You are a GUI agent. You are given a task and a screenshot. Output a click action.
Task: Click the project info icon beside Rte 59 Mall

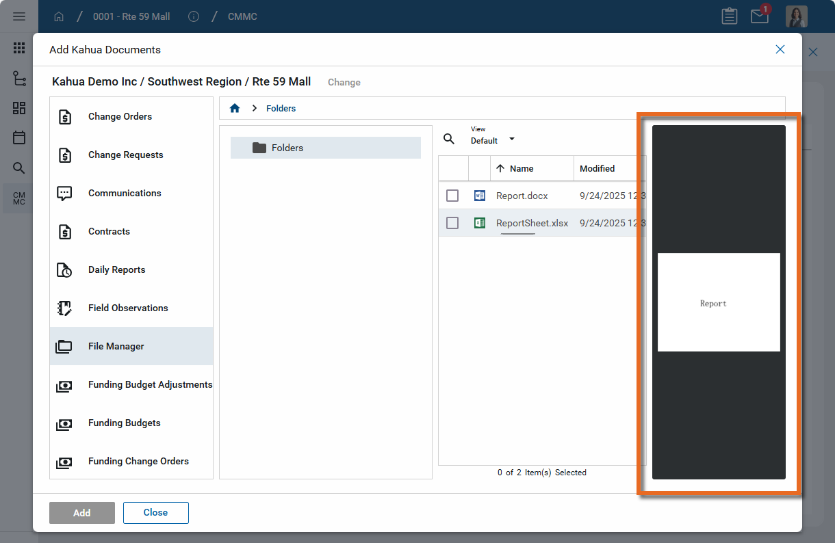pos(194,16)
